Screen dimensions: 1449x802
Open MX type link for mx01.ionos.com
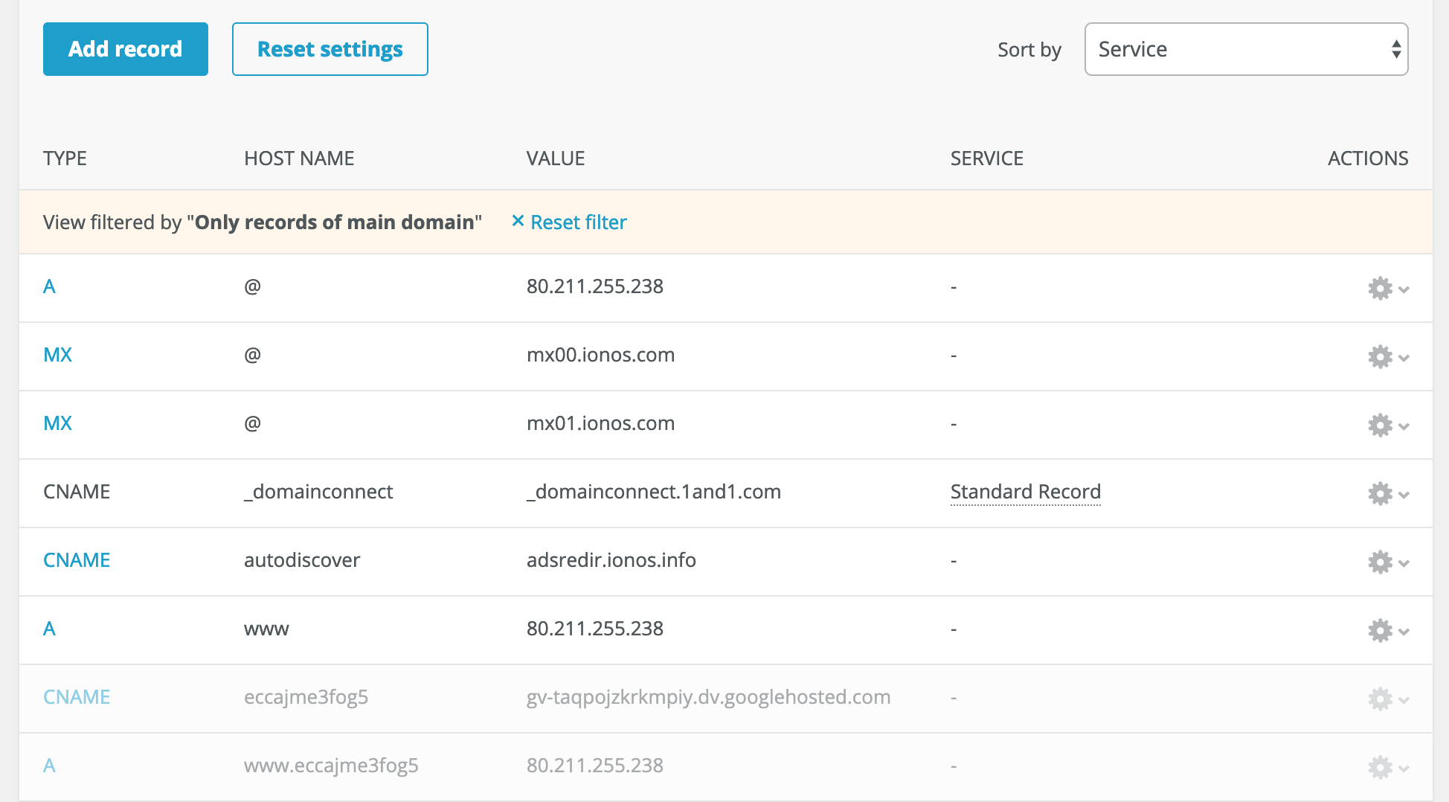57,423
